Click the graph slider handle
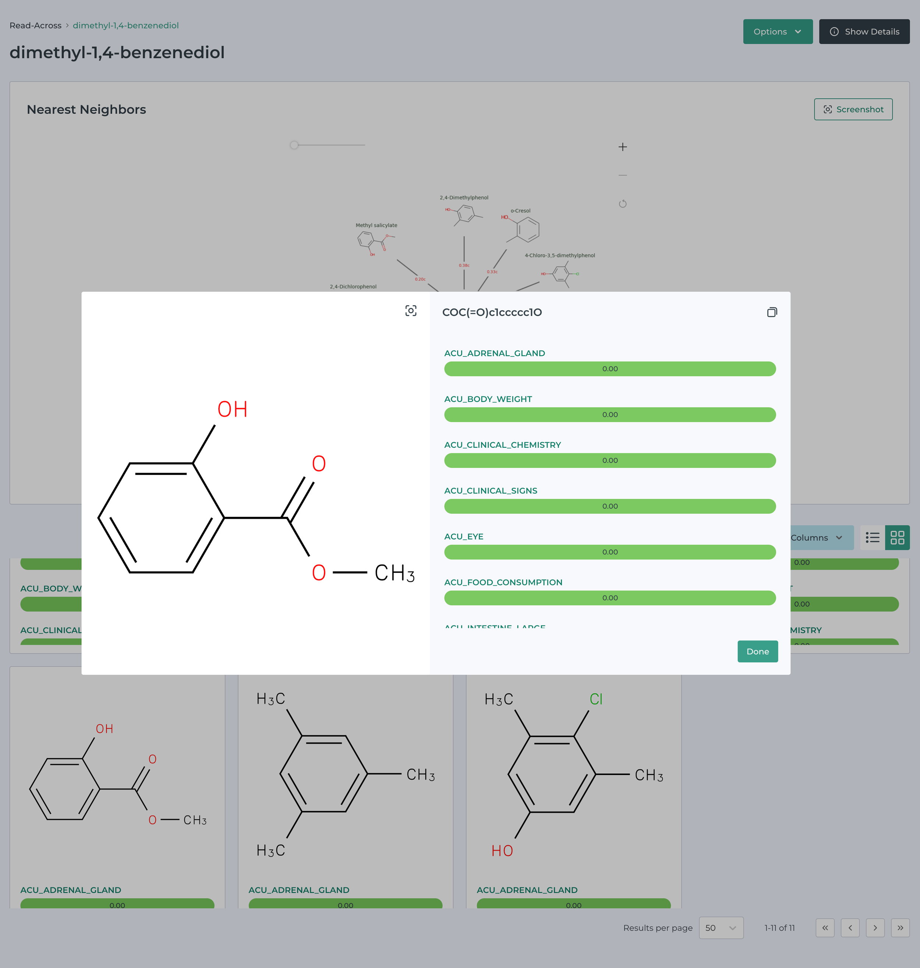 [x=294, y=145]
